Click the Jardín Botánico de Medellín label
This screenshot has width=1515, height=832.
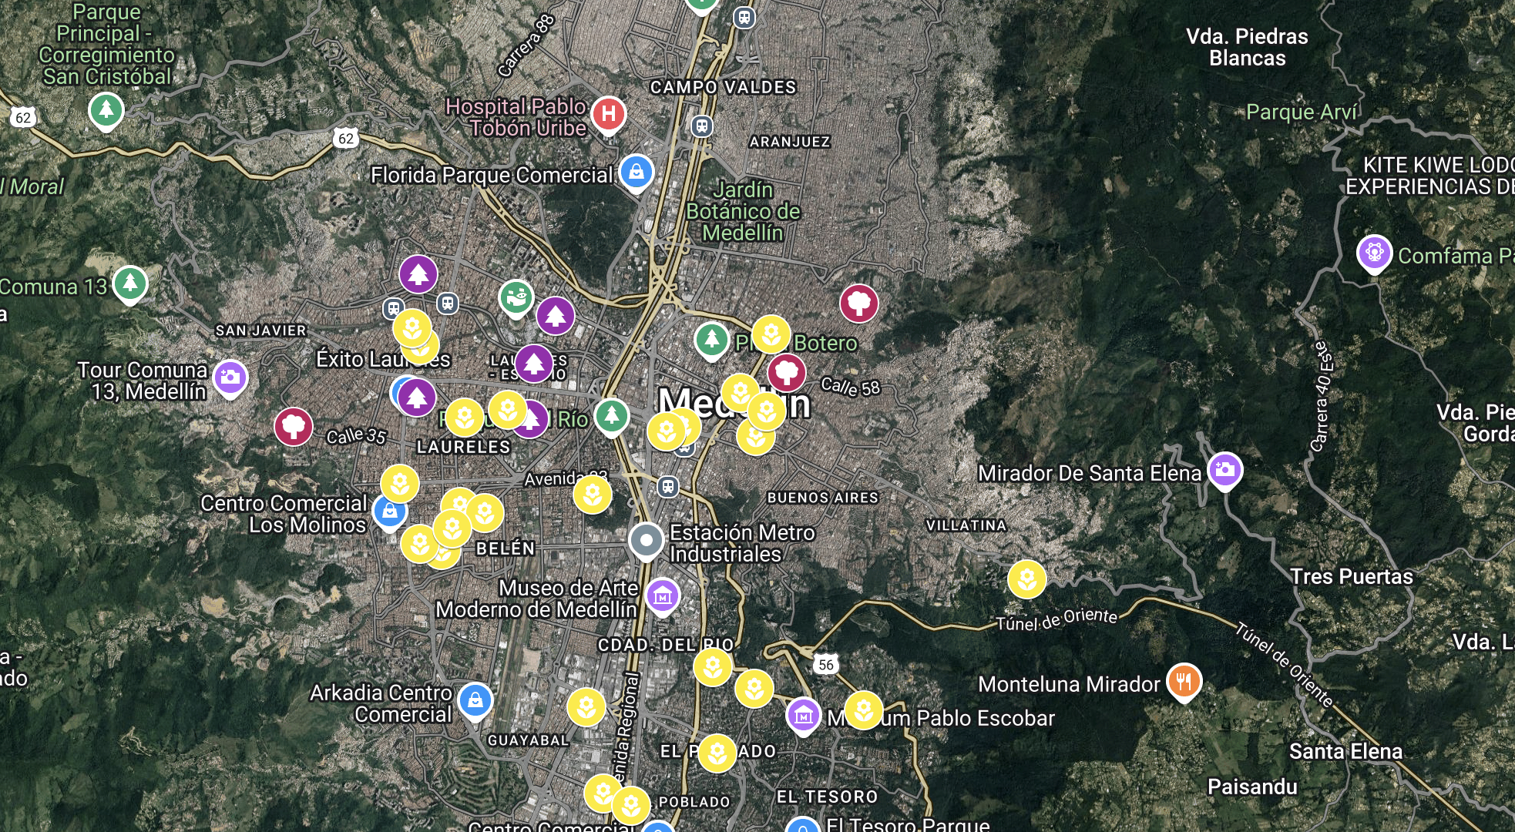(743, 211)
